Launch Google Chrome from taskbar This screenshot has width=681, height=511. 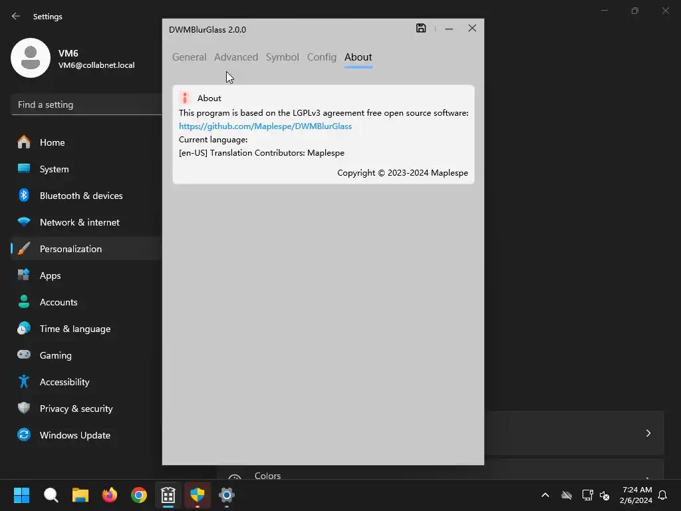tap(139, 495)
